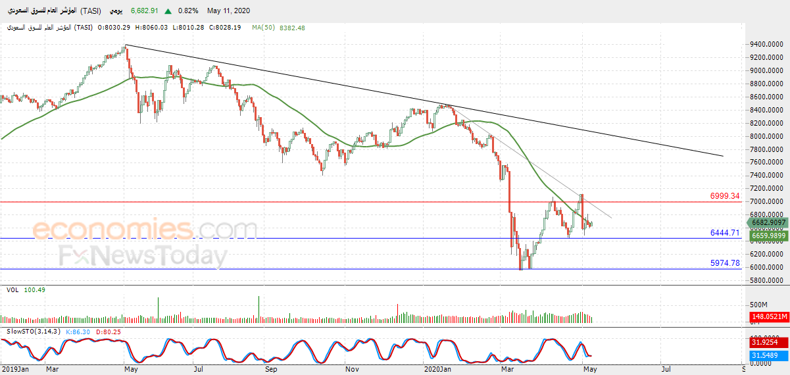Click the green 6682.9097 price tag
This screenshot has height=375, width=790.
click(x=770, y=223)
